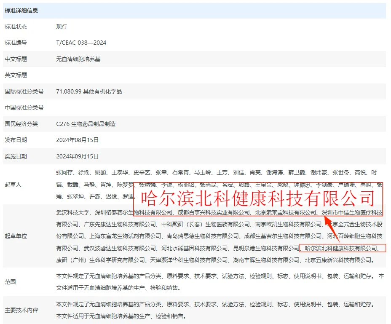Select implementation date 2024年09月15日

pos(77,156)
